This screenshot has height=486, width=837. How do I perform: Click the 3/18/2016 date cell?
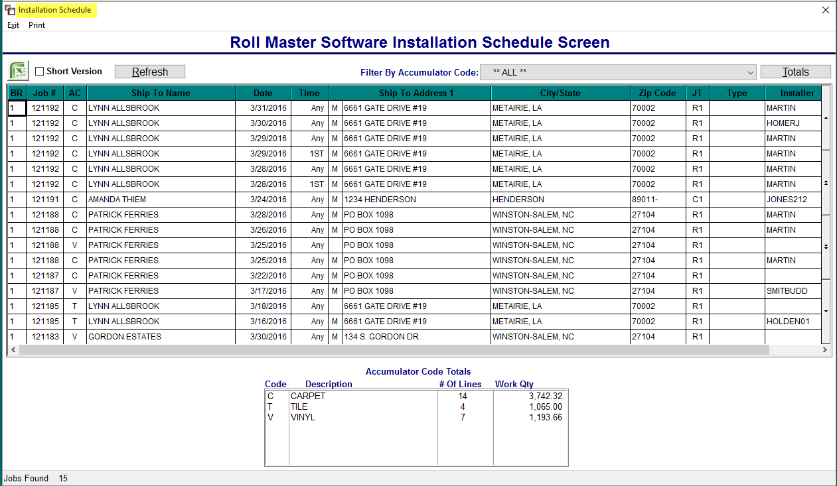(x=263, y=306)
